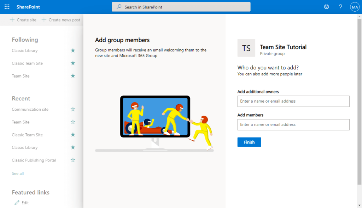Click the Who do you want to add? text

click(x=268, y=67)
